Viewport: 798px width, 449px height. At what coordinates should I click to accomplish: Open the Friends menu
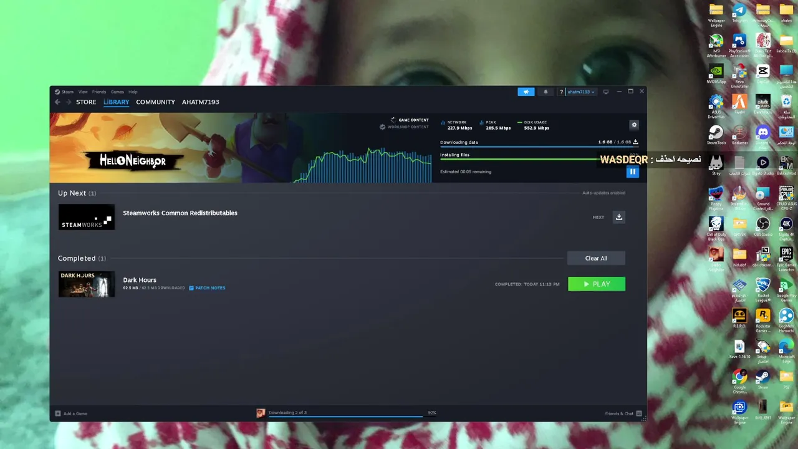(x=99, y=92)
